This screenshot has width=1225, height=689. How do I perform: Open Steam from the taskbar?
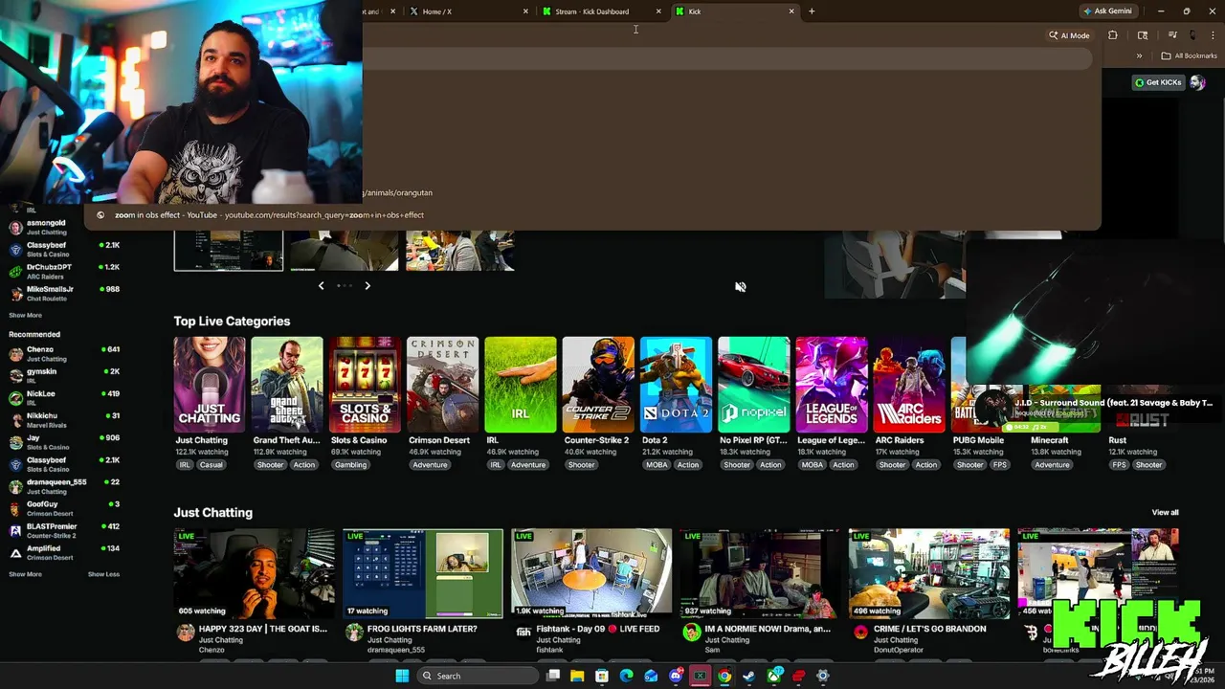748,676
